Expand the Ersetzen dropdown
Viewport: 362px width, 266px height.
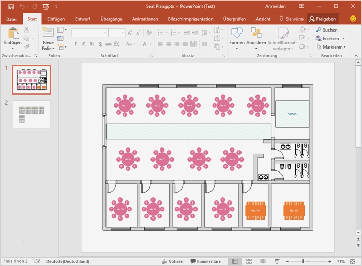tap(344, 39)
